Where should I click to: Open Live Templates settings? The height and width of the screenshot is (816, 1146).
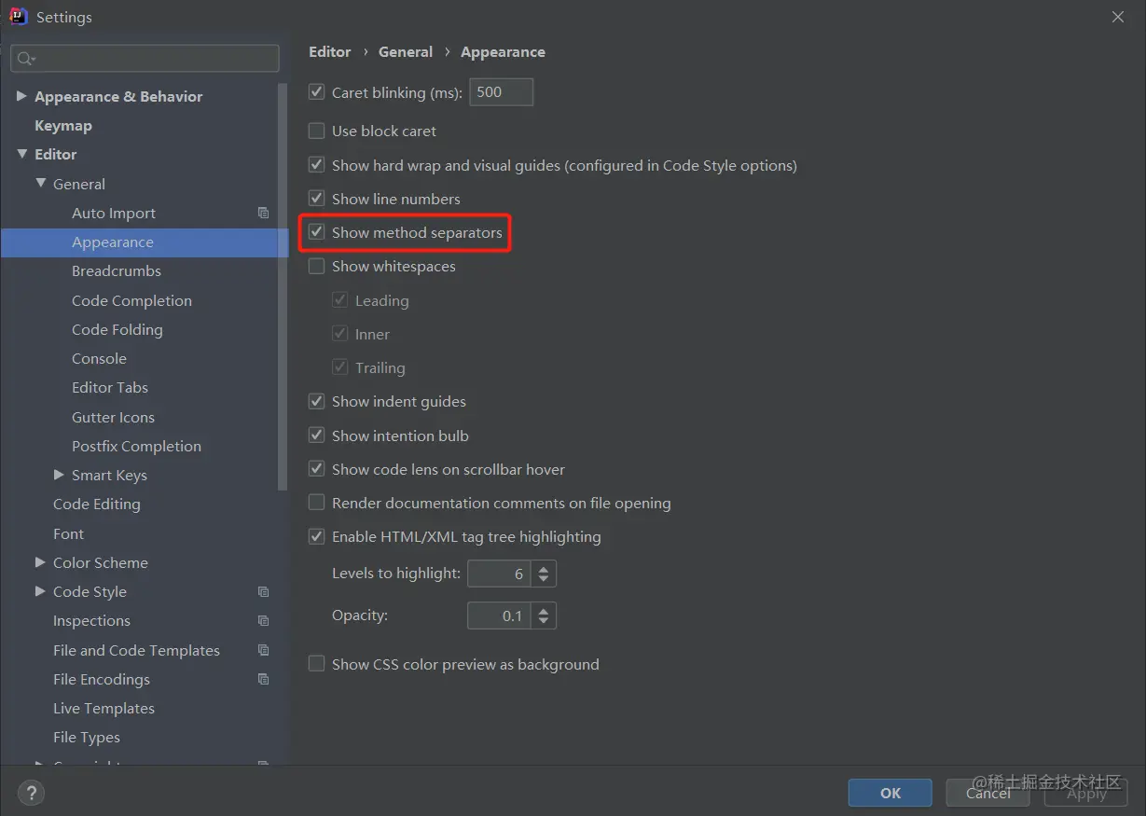click(104, 708)
